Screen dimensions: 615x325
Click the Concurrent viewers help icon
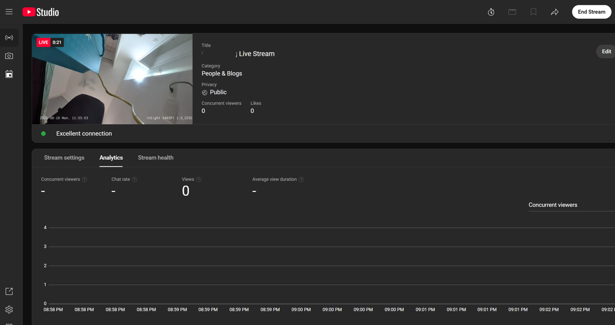pos(85,179)
